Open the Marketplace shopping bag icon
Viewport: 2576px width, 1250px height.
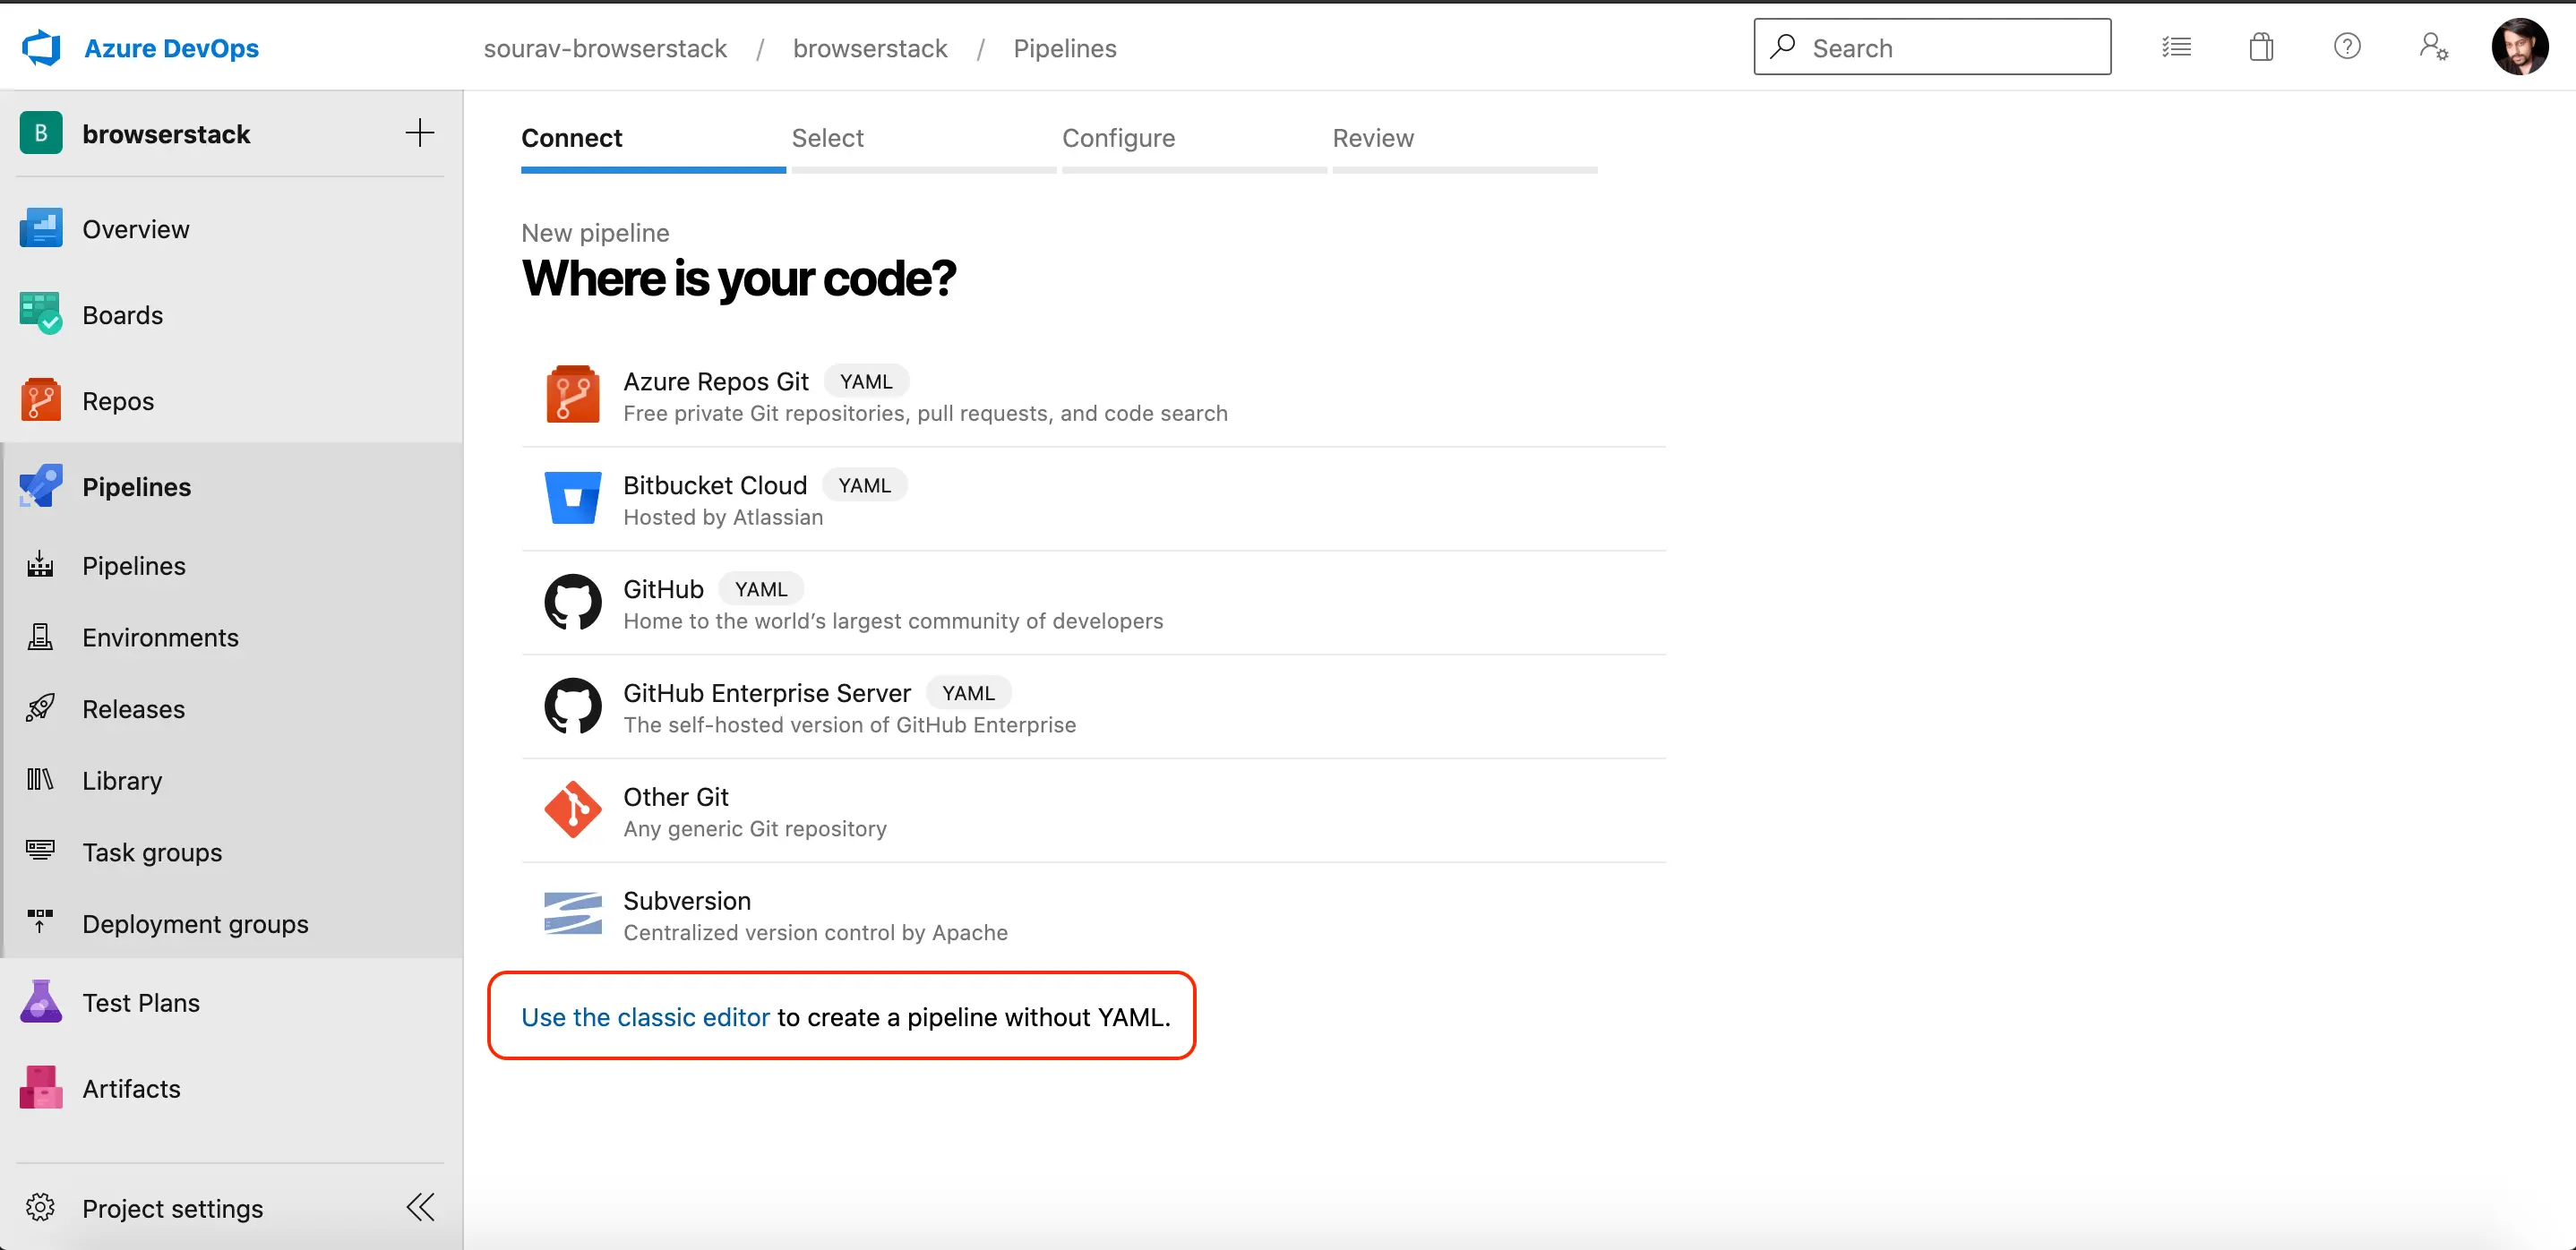(x=2261, y=47)
